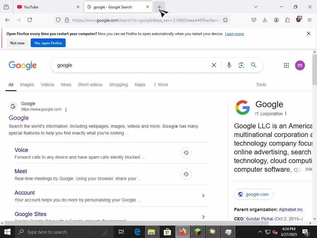Dismiss the Firefox startup notification
Image resolution: width=317 pixels, height=238 pixels.
click(x=309, y=33)
